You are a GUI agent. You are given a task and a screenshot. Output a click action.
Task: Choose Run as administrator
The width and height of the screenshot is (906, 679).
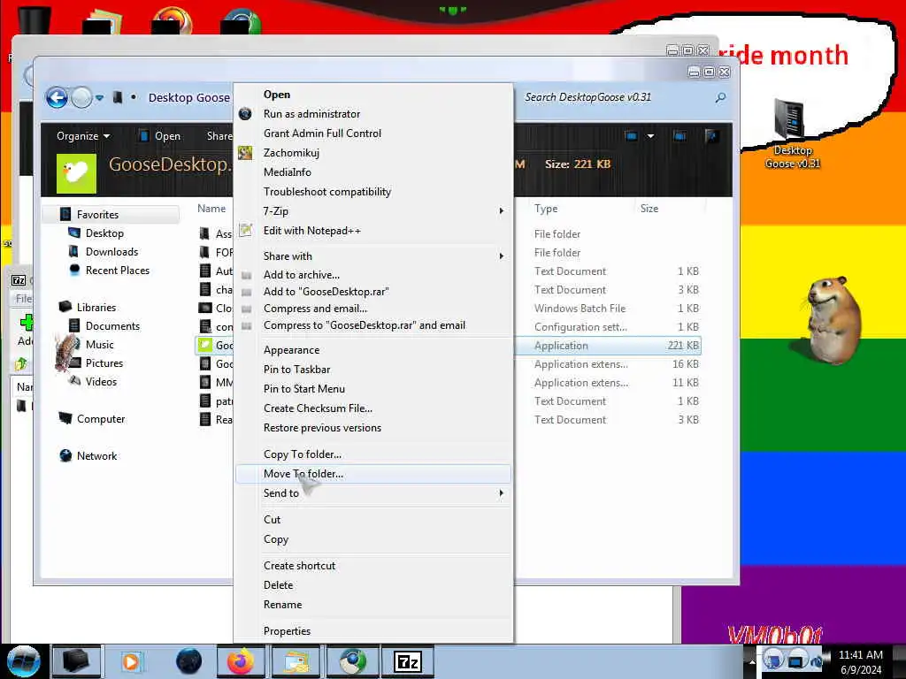pyautogui.click(x=372, y=114)
